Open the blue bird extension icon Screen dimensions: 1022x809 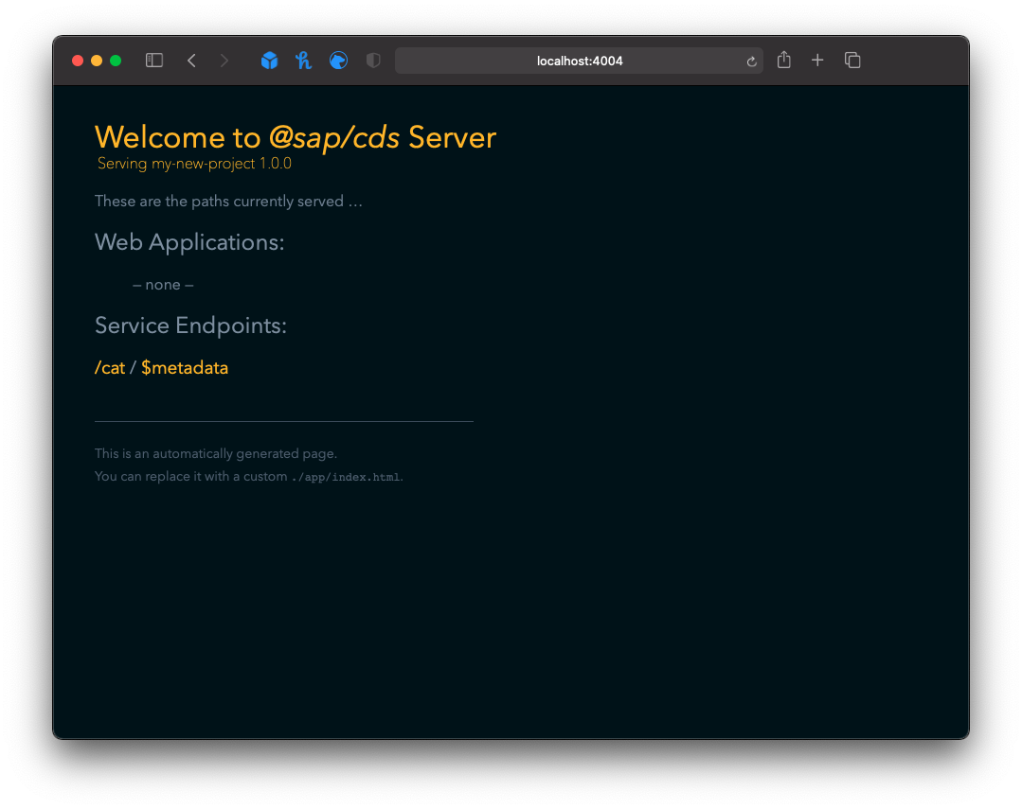pyautogui.click(x=338, y=61)
